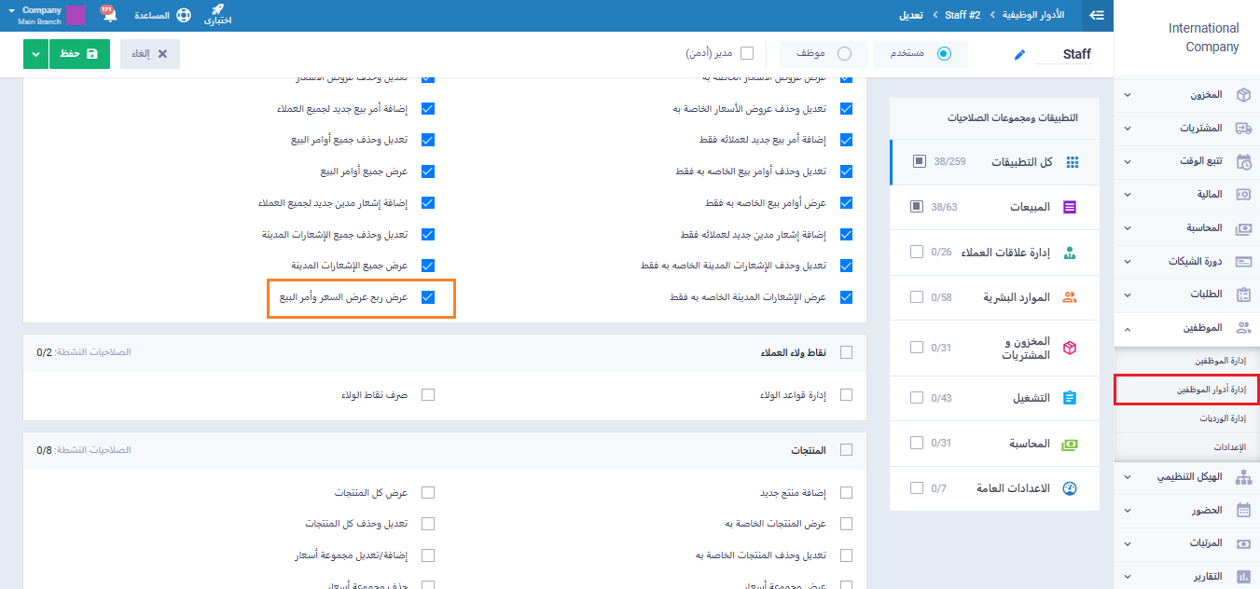This screenshot has height=589, width=1260.
Task: Collapse the الموظفين sidebar section
Action: [1128, 328]
